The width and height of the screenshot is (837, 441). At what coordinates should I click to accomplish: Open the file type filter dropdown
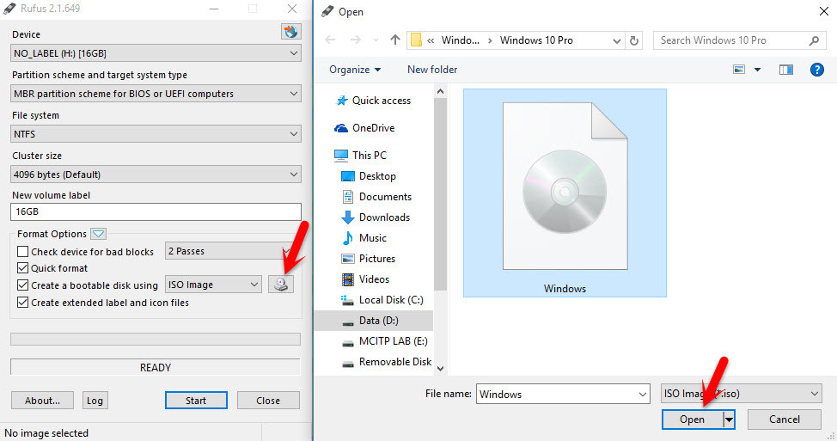(741, 394)
